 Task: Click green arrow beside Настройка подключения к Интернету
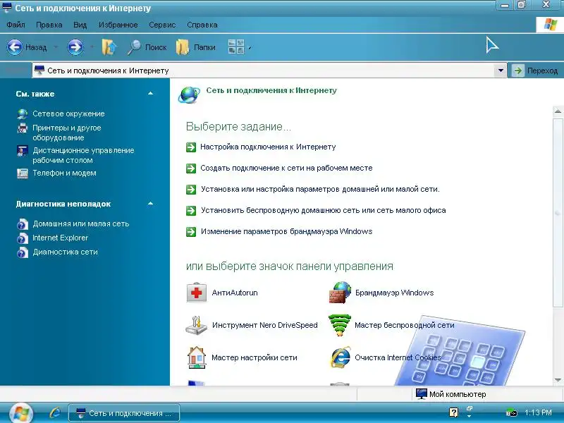[191, 147]
